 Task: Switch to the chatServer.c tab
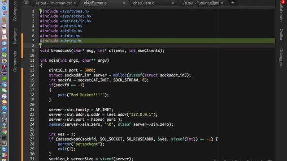click(95, 3)
